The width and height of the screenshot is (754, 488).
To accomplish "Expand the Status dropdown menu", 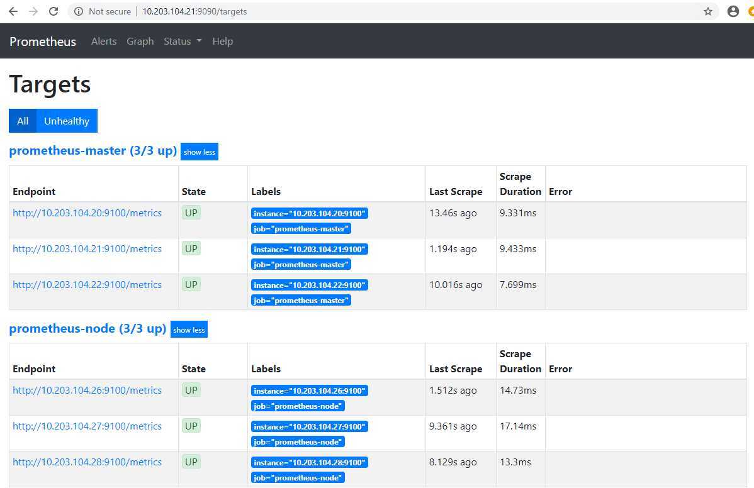I will coord(183,42).
